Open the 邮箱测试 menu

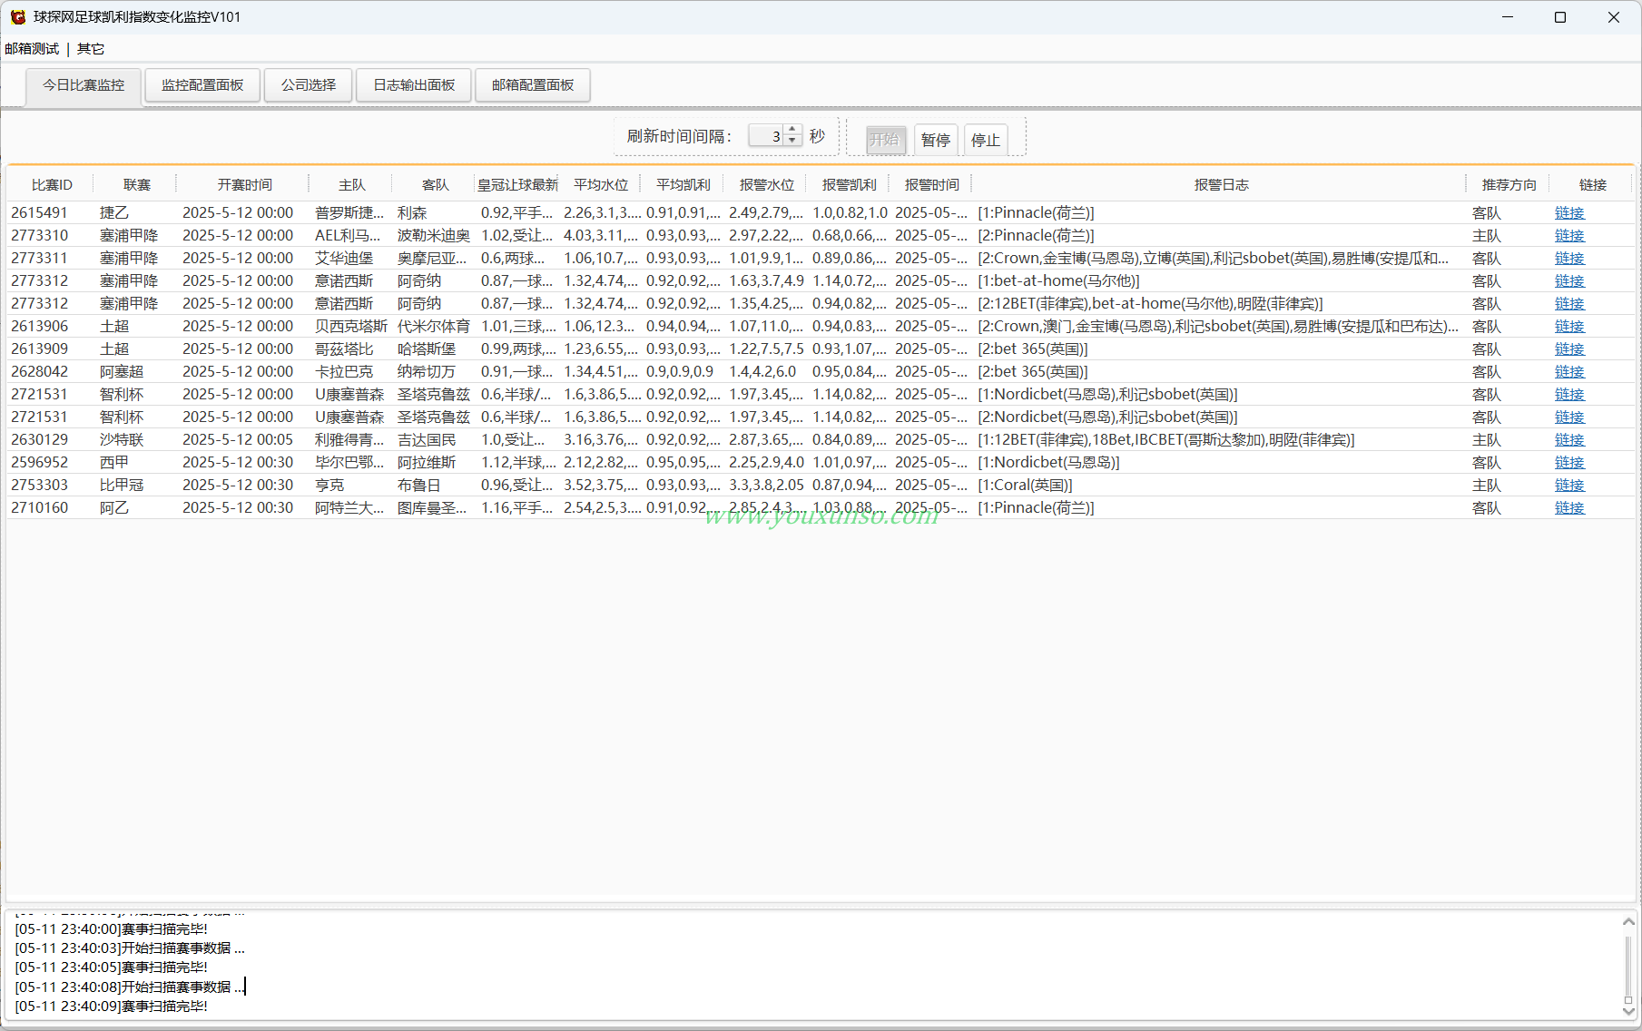(32, 49)
